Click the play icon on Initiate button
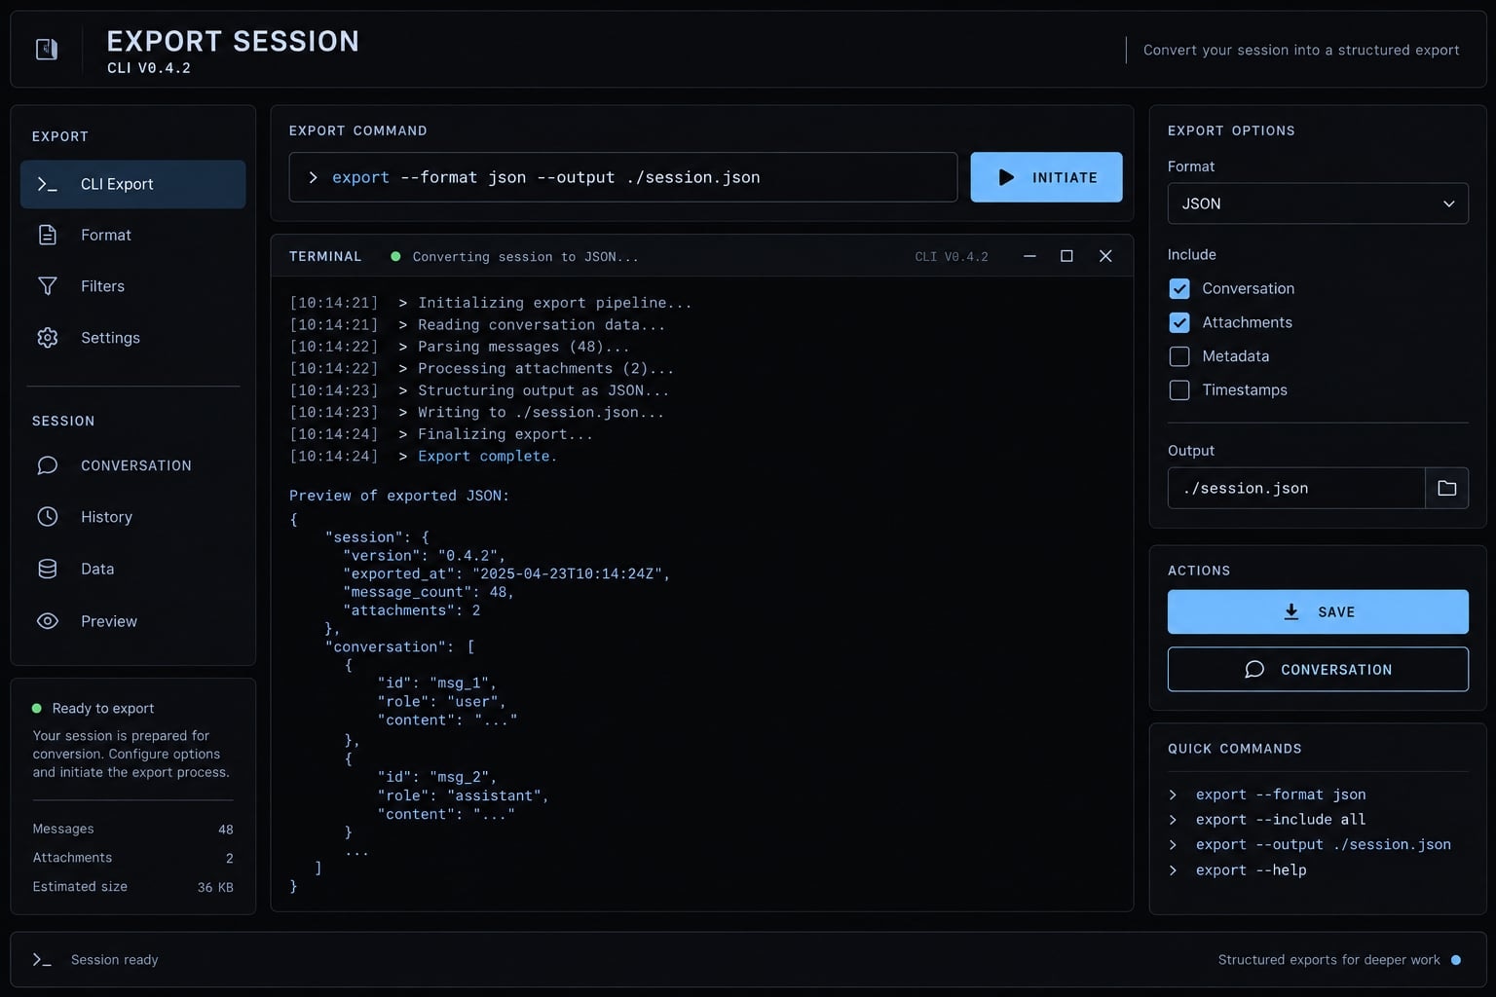Image resolution: width=1496 pixels, height=997 pixels. click(x=1006, y=177)
